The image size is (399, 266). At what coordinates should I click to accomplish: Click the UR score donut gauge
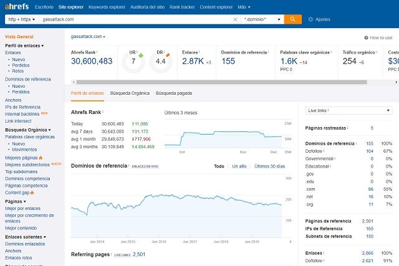[x=133, y=62]
